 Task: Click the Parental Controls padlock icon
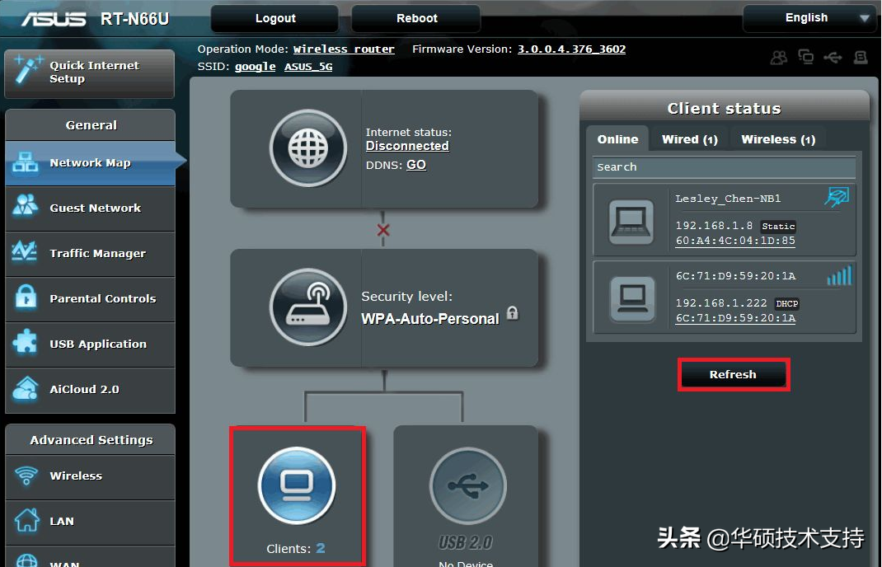point(26,297)
